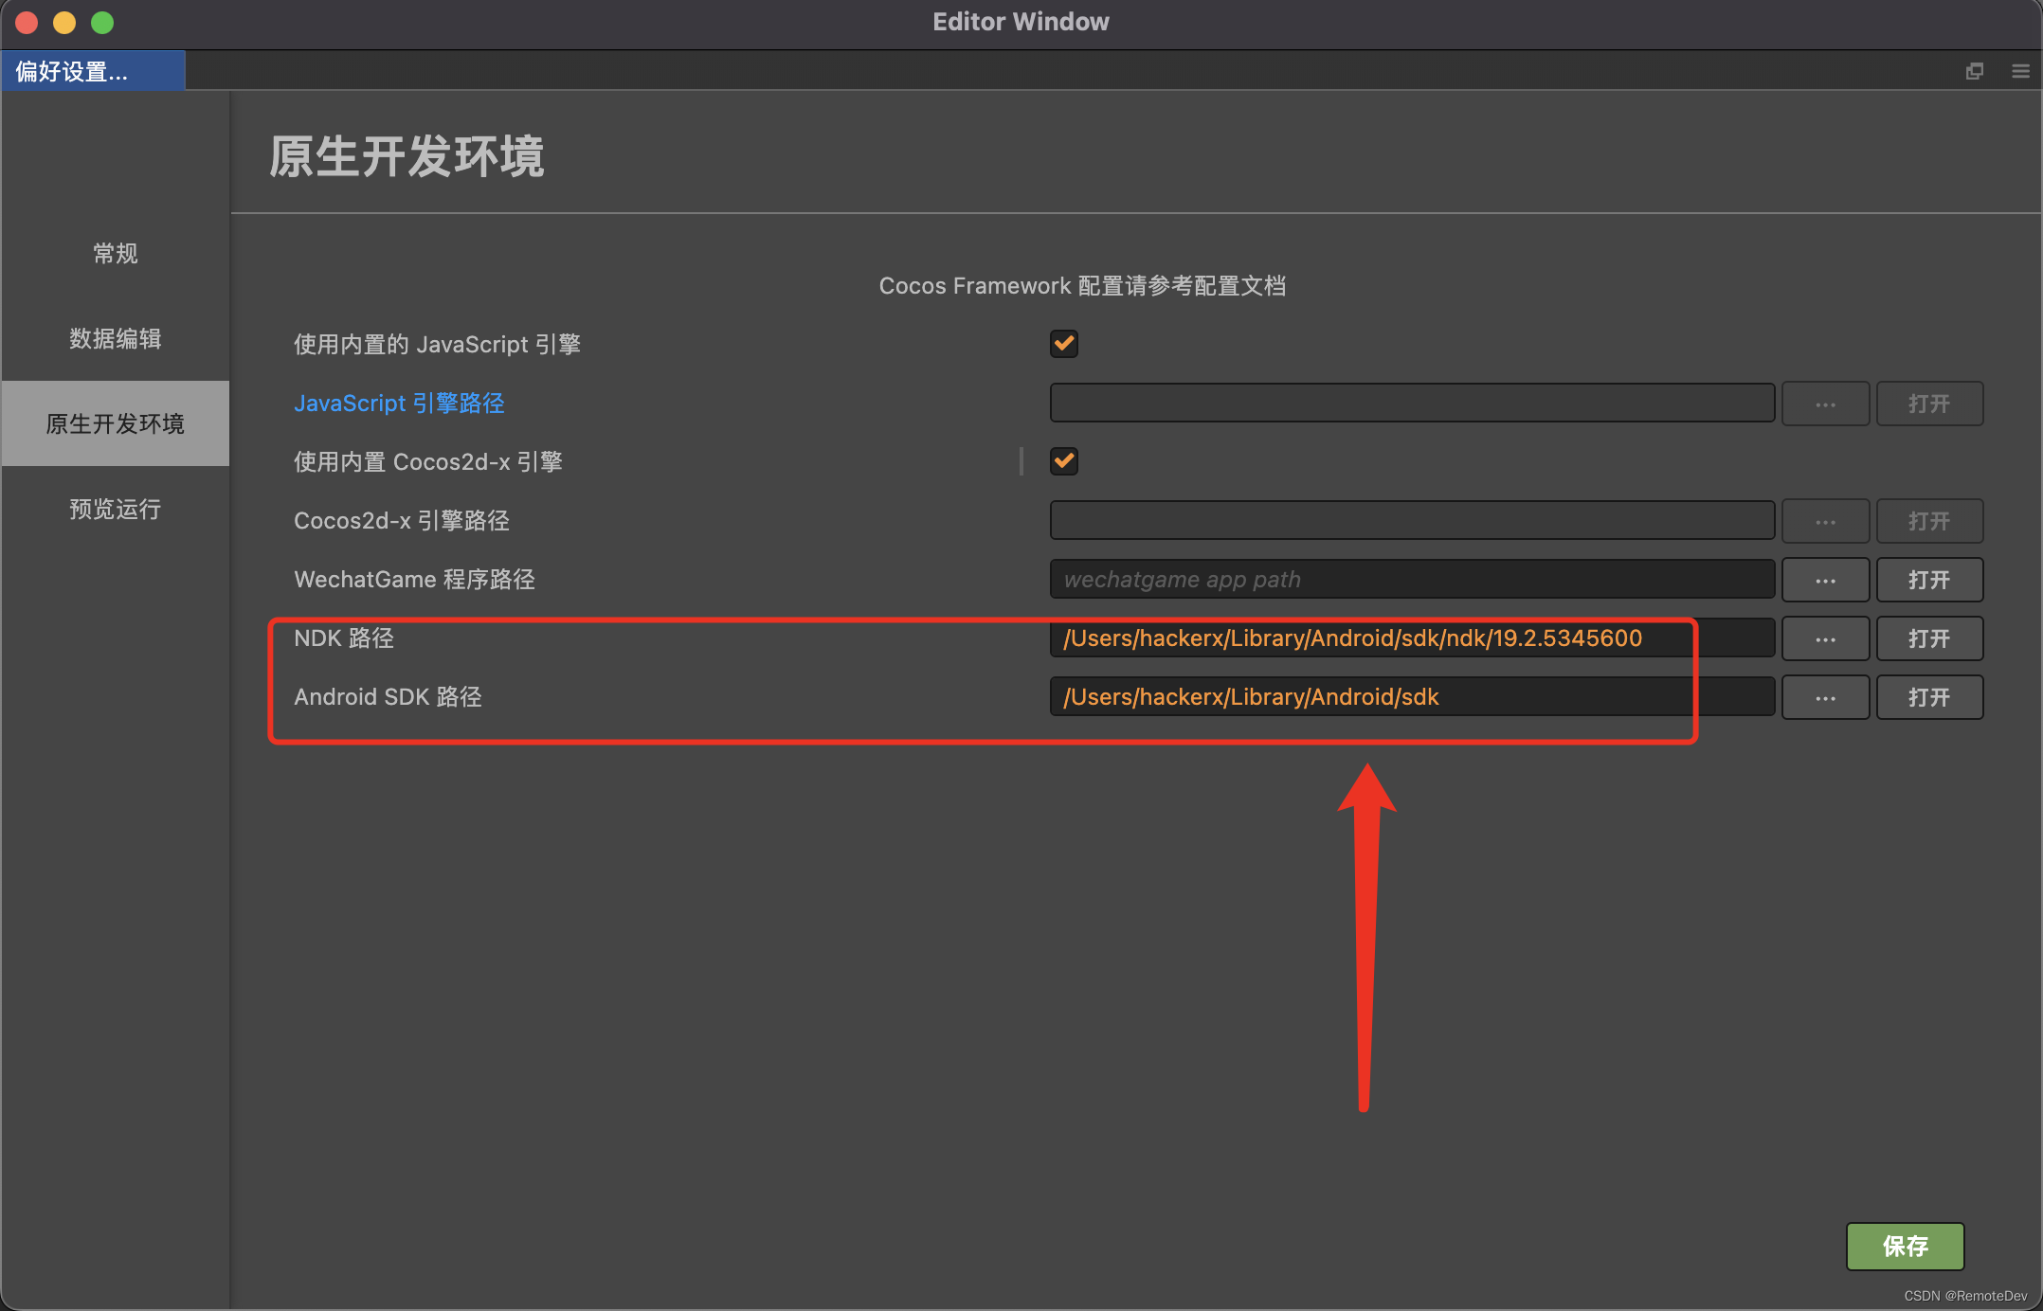Click 打开 button for NDK path
Viewport: 2043px width, 1311px height.
coord(1929,638)
